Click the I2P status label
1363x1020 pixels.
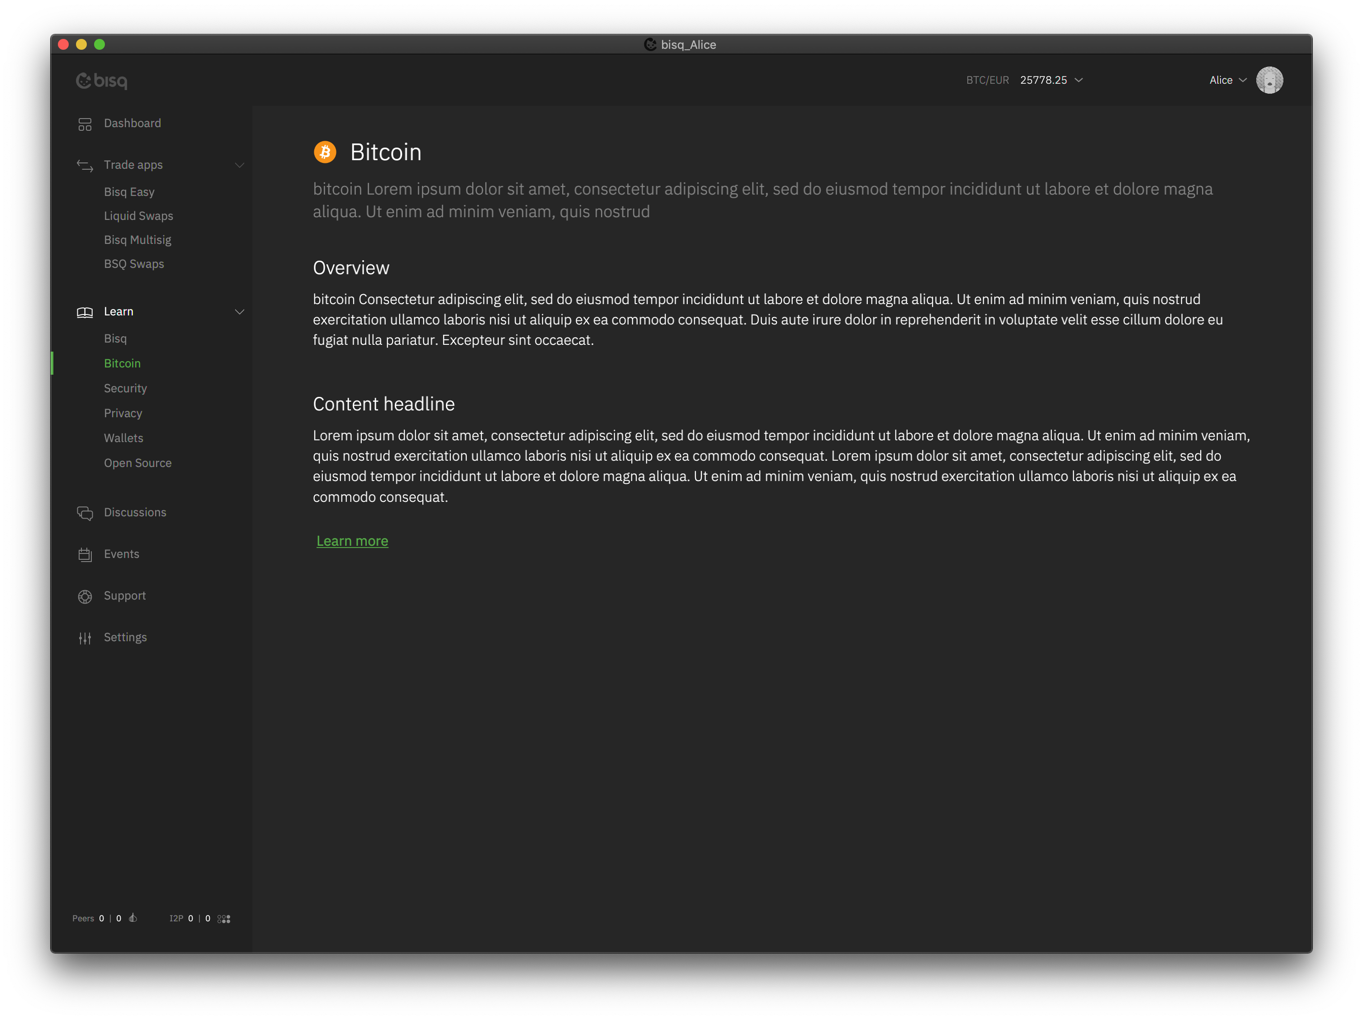(176, 918)
